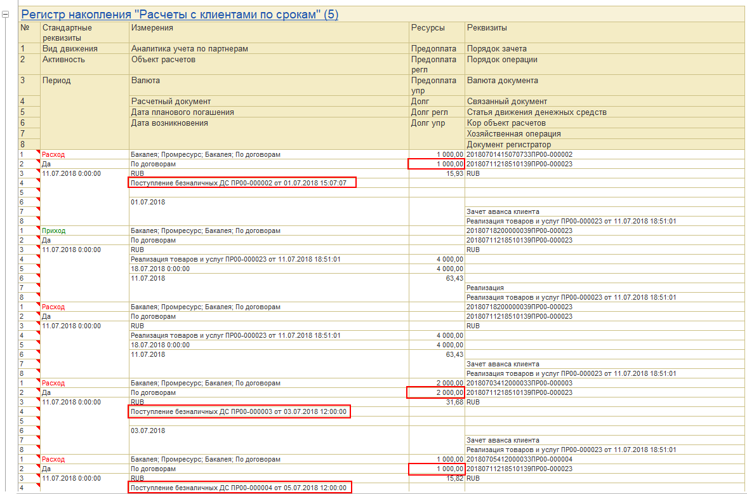This screenshot has height=494, width=747.
Task: Click the "Стандартные реквизиты" header cell
Action: 67,32
